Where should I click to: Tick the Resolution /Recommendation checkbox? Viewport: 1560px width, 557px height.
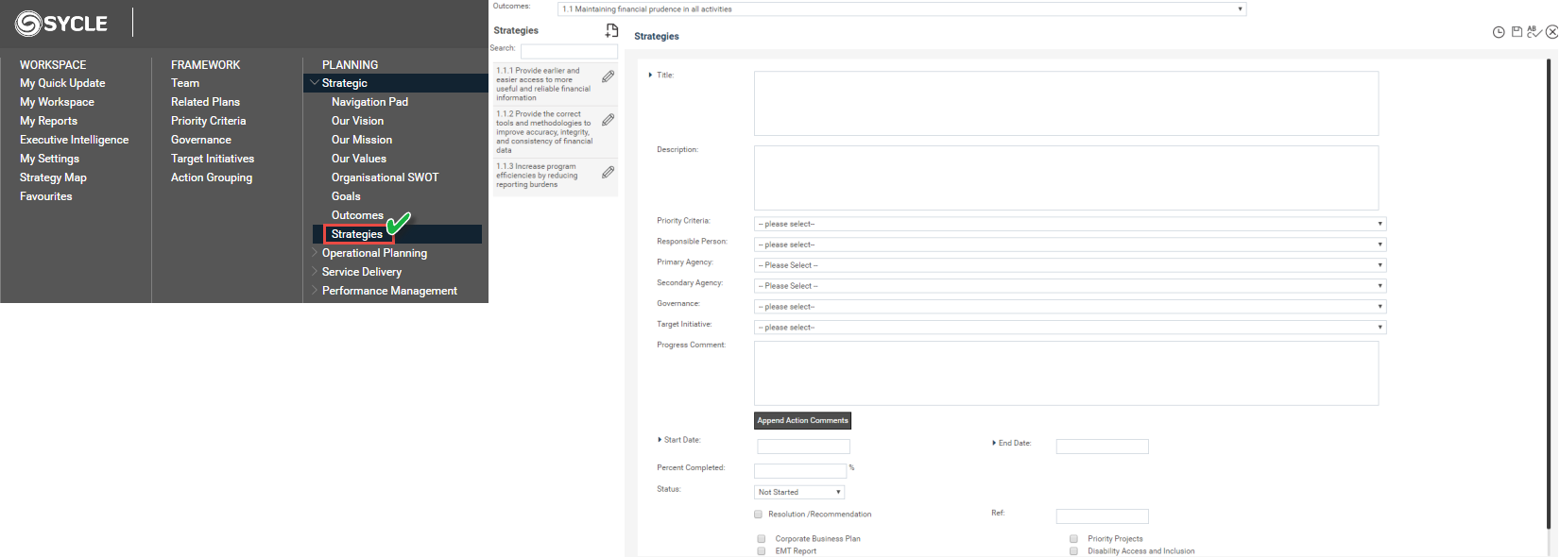(x=758, y=515)
